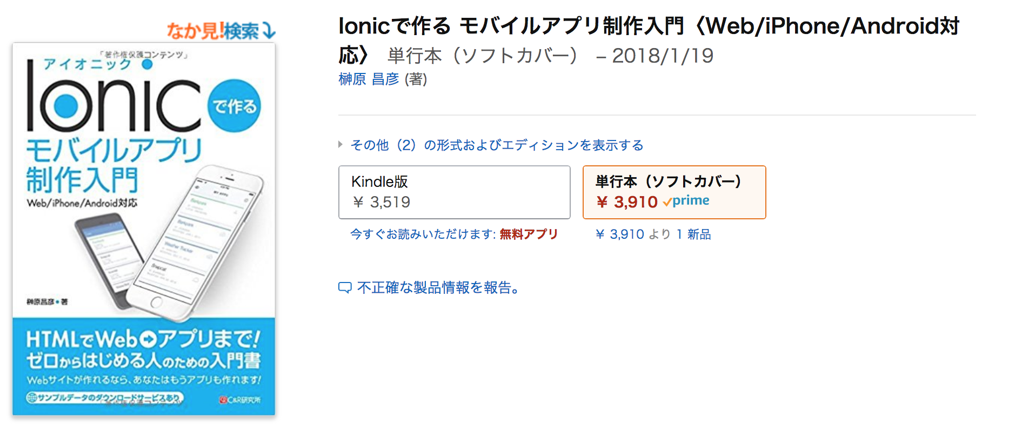Expand その他（2）の形式およびエディション list
Viewport: 1015px width, 430px height.
point(497,145)
